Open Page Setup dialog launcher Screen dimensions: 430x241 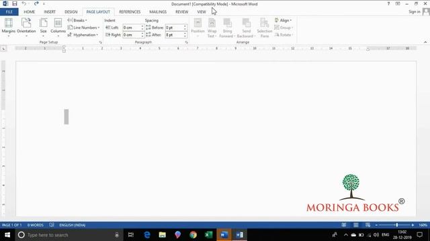100,42
